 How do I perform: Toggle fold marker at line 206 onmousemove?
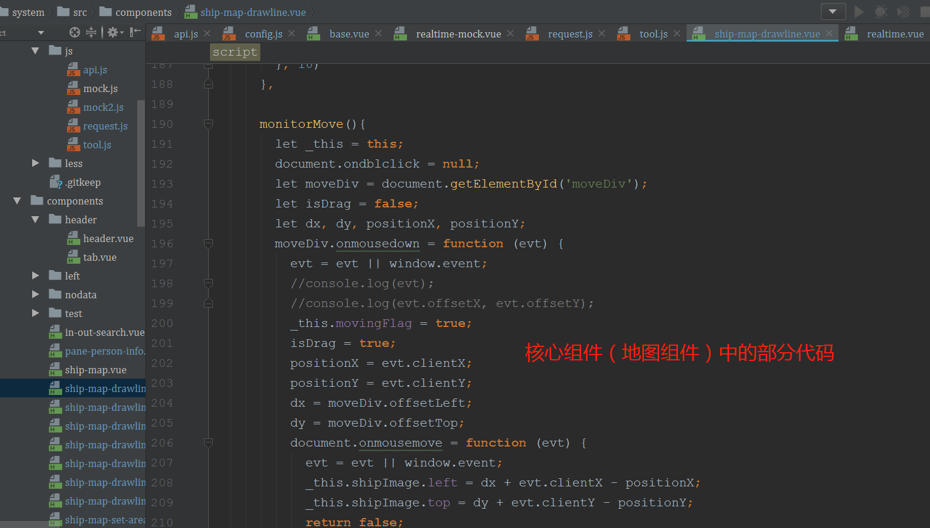[208, 443]
